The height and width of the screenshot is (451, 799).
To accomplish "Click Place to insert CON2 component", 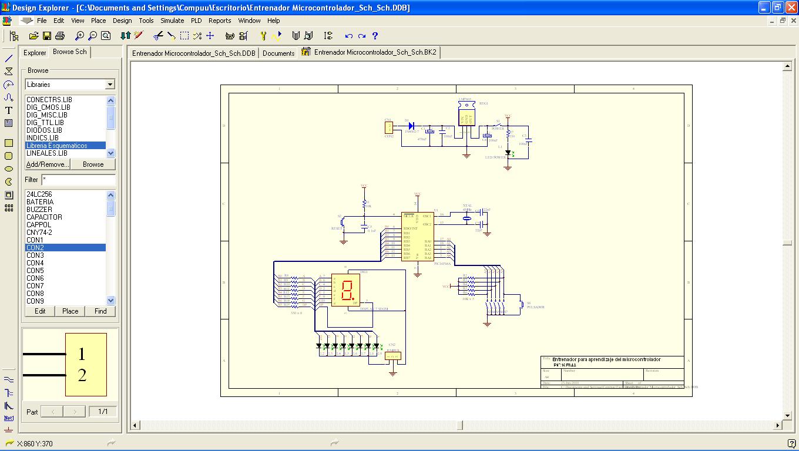I will click(70, 311).
